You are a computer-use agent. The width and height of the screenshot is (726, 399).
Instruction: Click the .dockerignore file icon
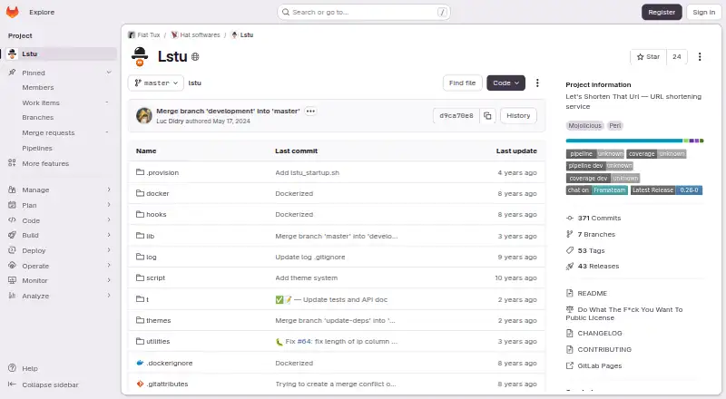140,363
